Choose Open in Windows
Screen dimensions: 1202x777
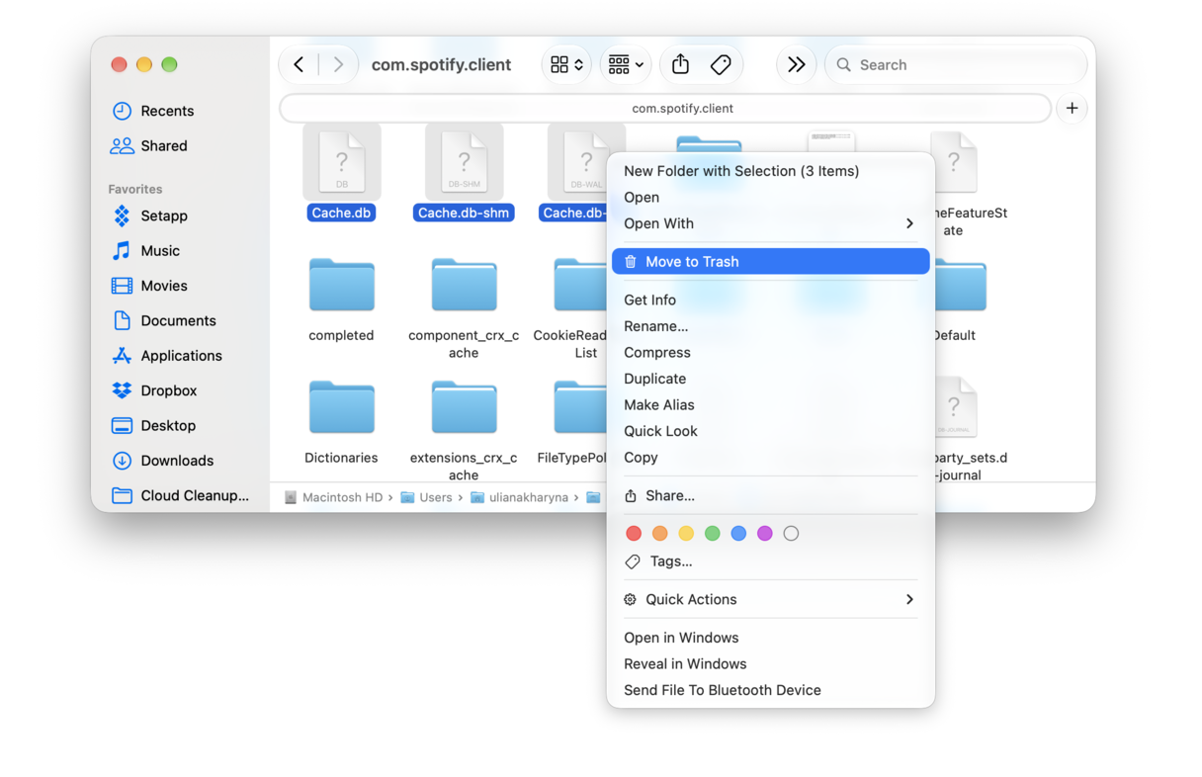pos(771,638)
